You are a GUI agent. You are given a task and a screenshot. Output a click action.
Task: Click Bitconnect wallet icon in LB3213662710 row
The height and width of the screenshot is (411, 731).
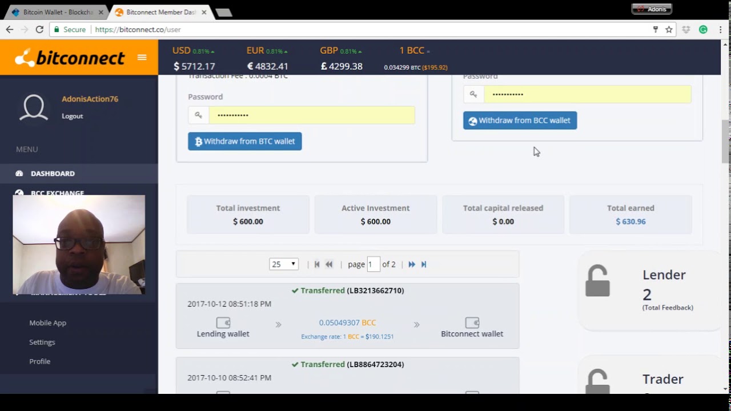click(472, 323)
